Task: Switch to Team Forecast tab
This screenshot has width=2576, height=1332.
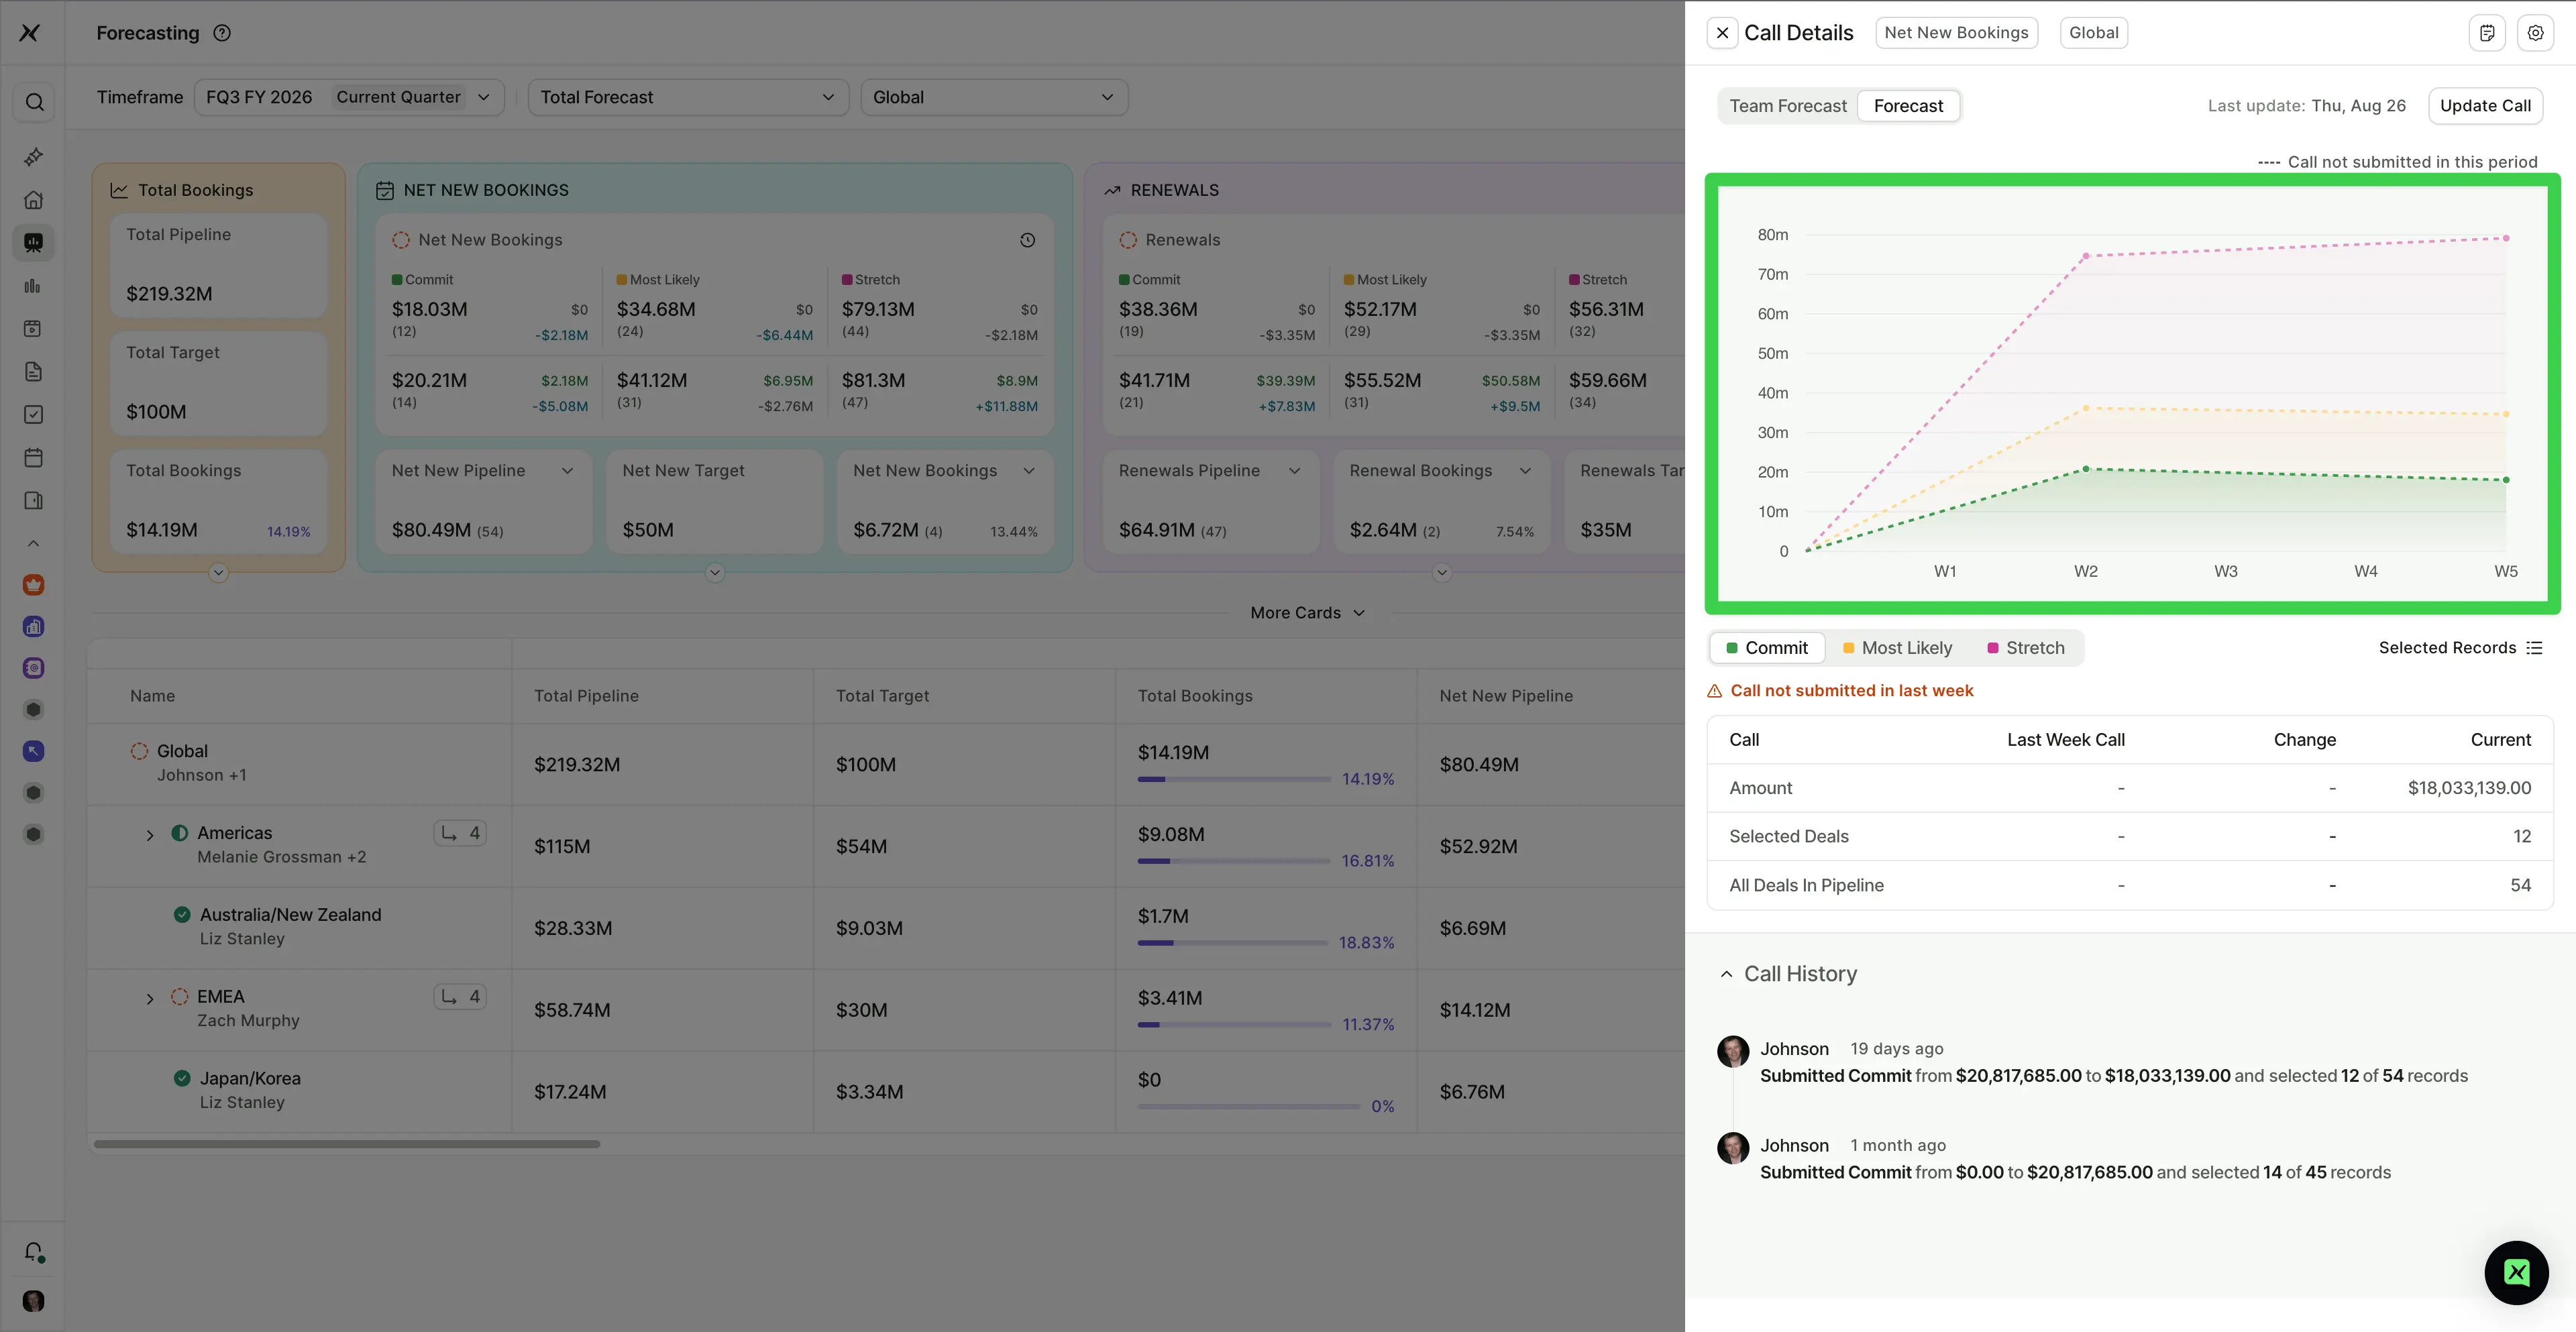Action: 1788,106
